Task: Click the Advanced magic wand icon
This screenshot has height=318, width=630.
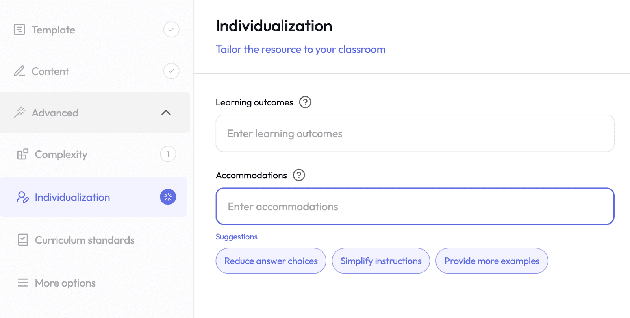Action: pos(19,113)
